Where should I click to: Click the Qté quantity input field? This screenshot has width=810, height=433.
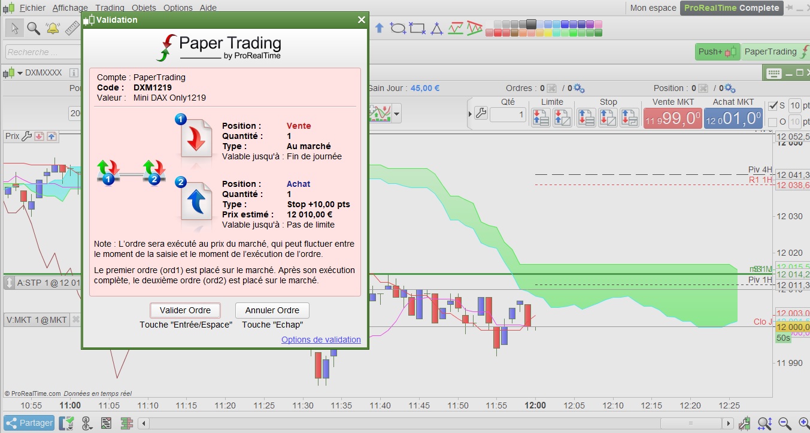[x=508, y=114]
